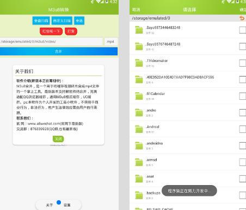Select the folder name .1Videomaker
The height and width of the screenshot is (210, 246).
[157, 61]
